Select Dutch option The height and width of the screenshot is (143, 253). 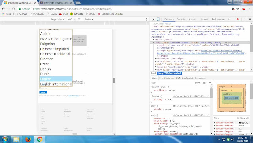56,74
